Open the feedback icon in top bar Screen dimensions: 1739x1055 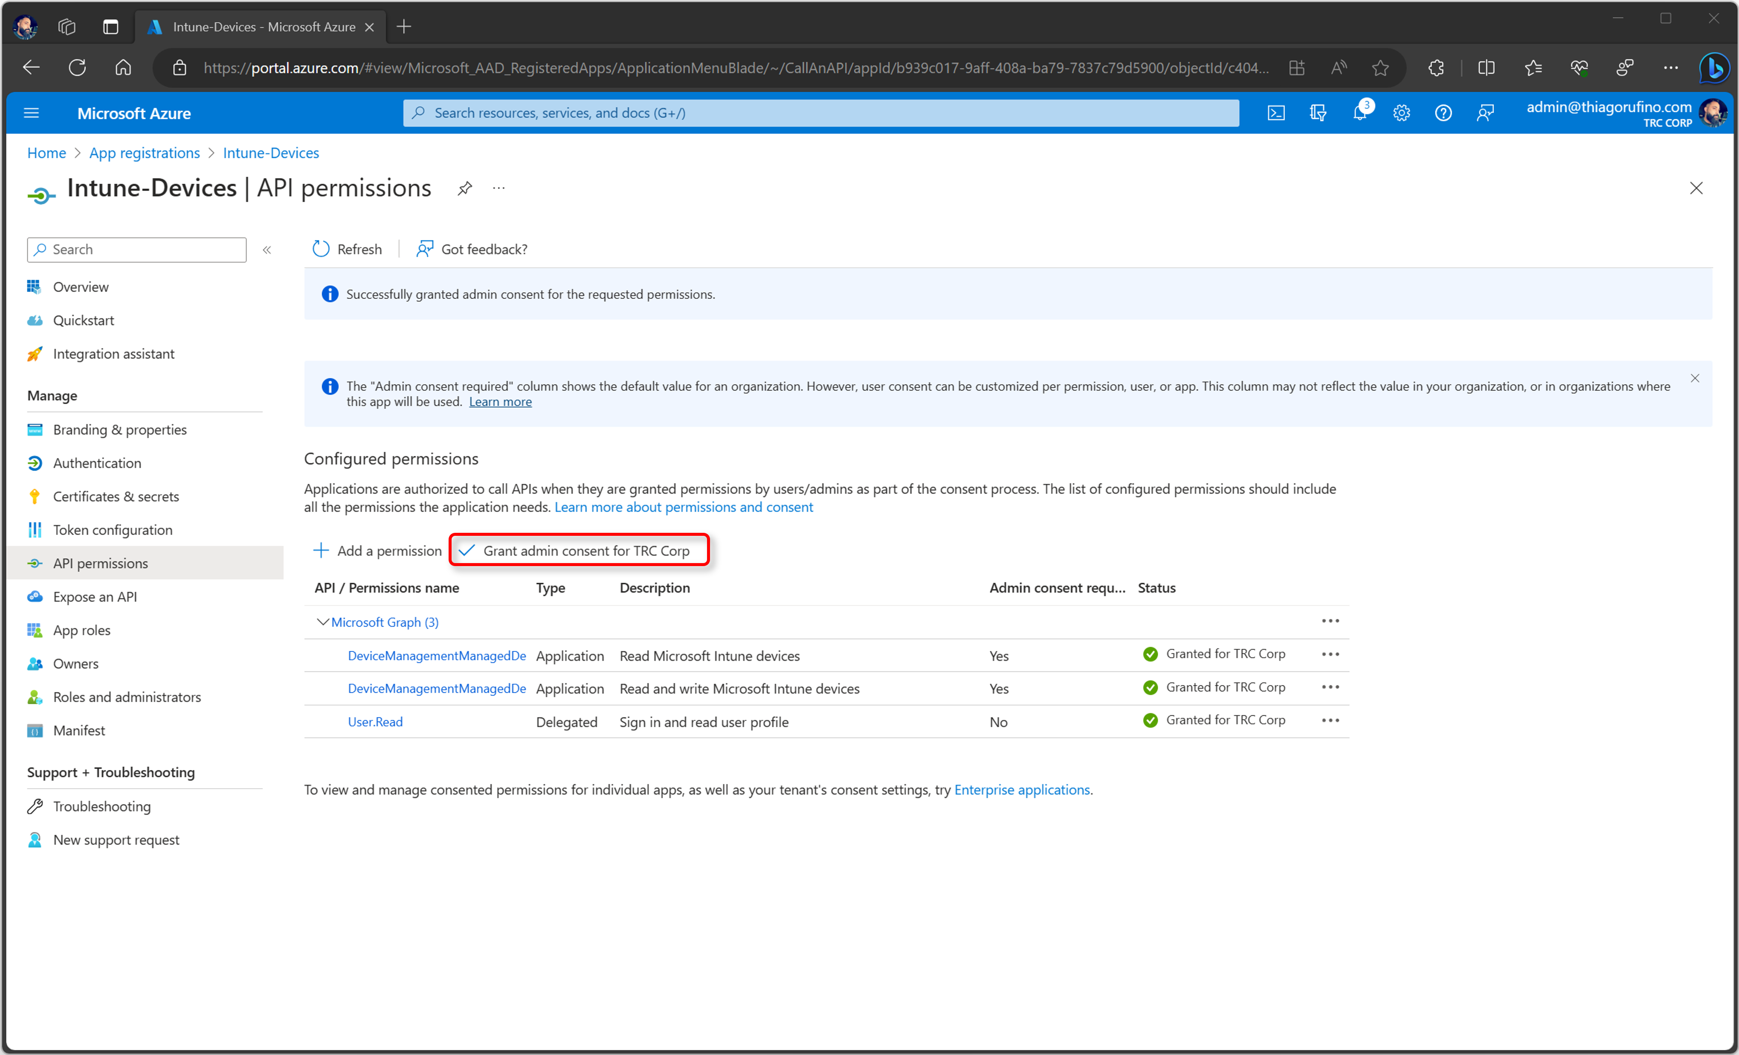tap(1486, 113)
